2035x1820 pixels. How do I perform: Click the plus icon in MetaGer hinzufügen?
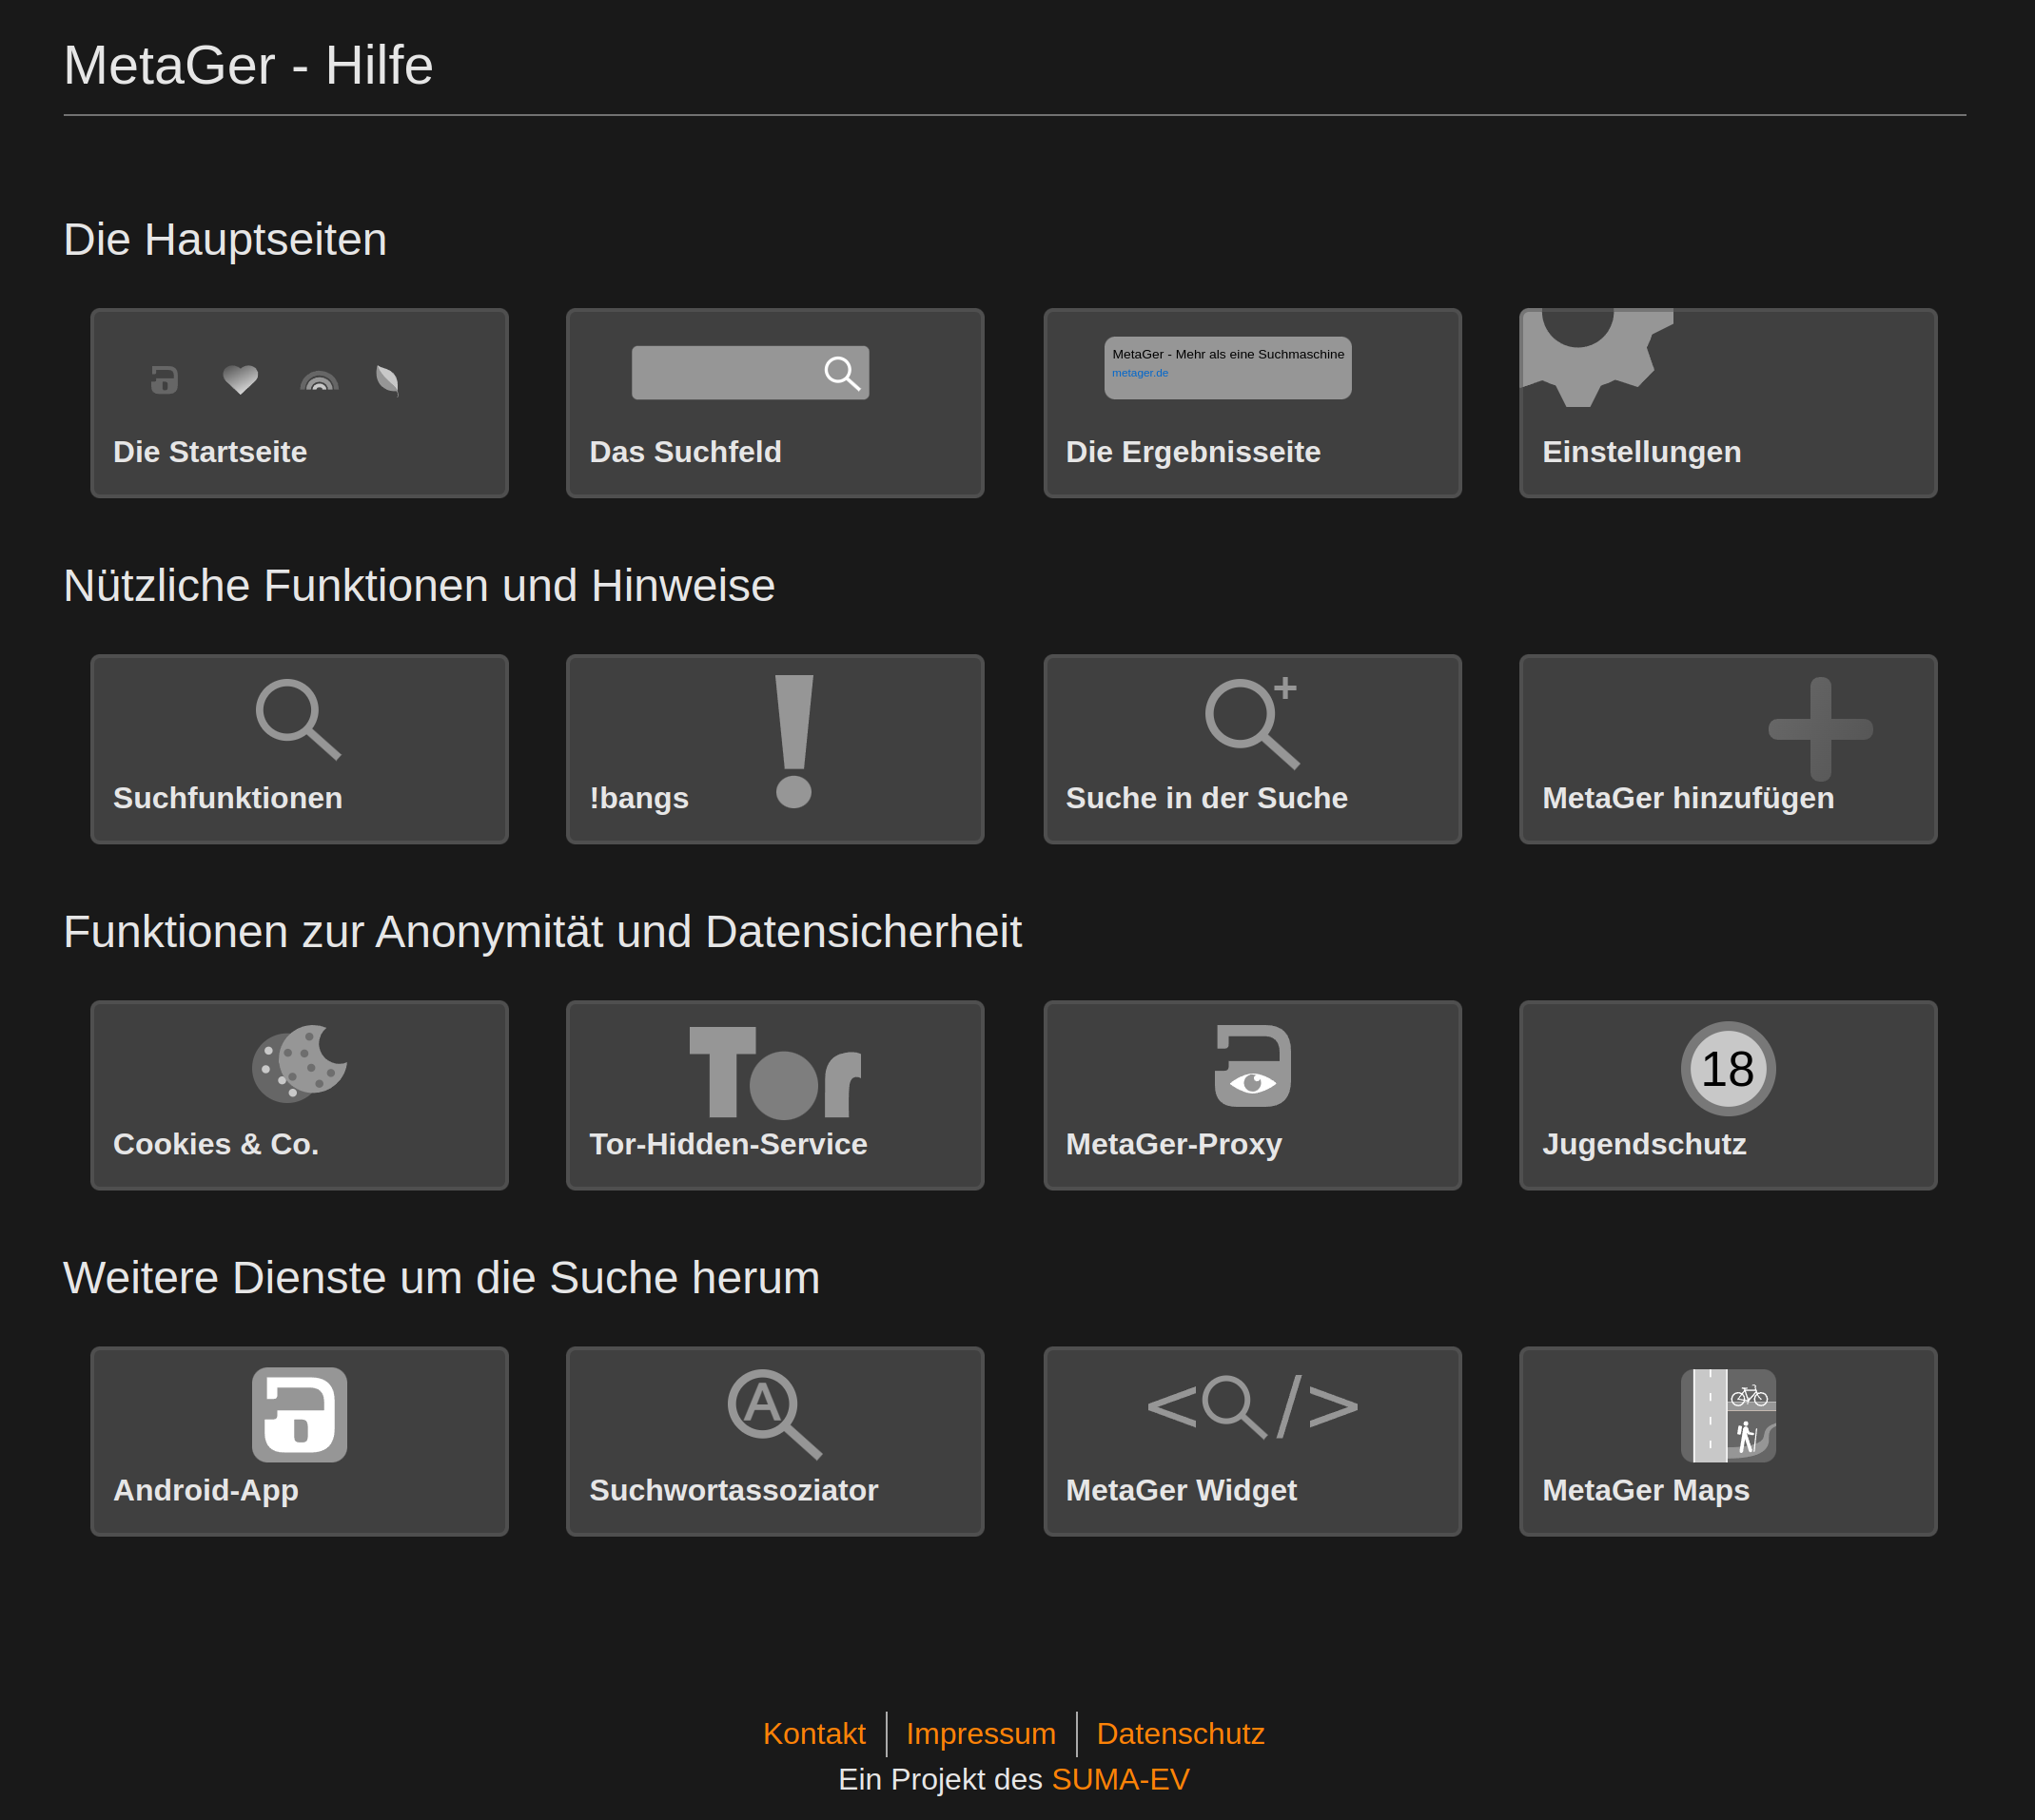pyautogui.click(x=1821, y=729)
